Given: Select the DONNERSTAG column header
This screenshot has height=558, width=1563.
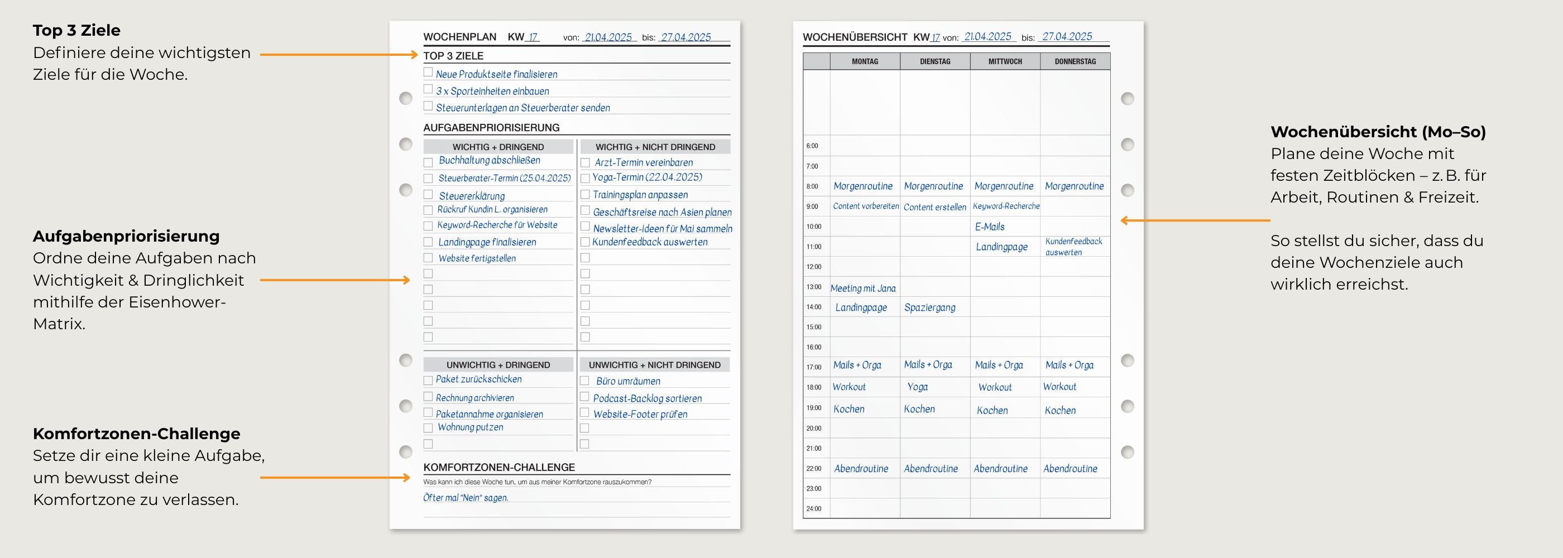Looking at the screenshot, I should tap(1075, 61).
